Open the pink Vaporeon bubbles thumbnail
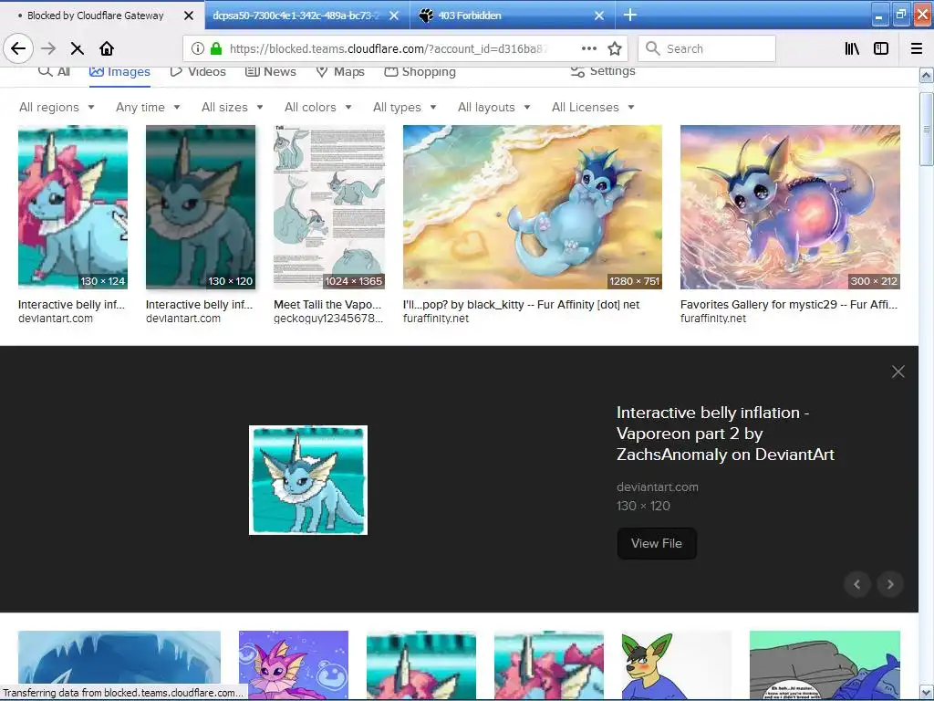The width and height of the screenshot is (934, 701). (294, 664)
